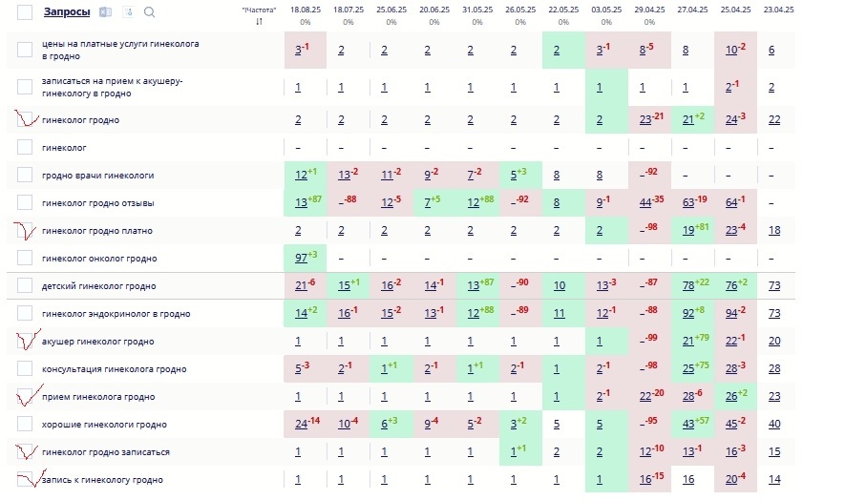
Task: Tick checkbox for 'гинеколог онколог гродно'
Action: [x=25, y=259]
